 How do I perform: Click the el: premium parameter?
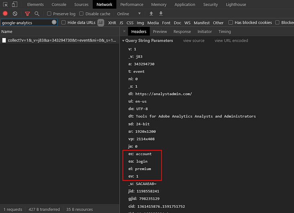click(139, 169)
